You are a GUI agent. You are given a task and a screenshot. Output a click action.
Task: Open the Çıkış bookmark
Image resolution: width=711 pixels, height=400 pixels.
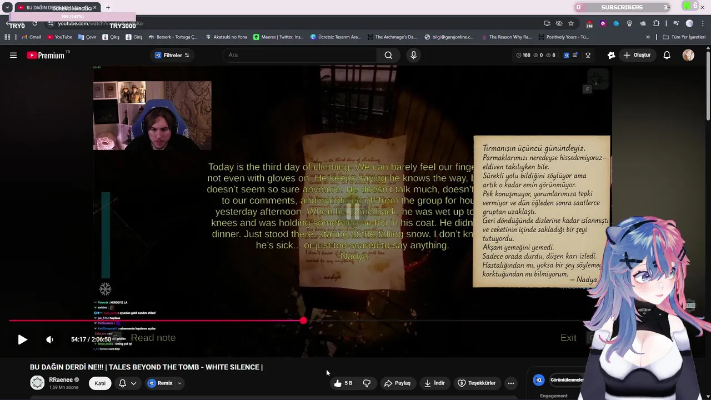click(111, 37)
